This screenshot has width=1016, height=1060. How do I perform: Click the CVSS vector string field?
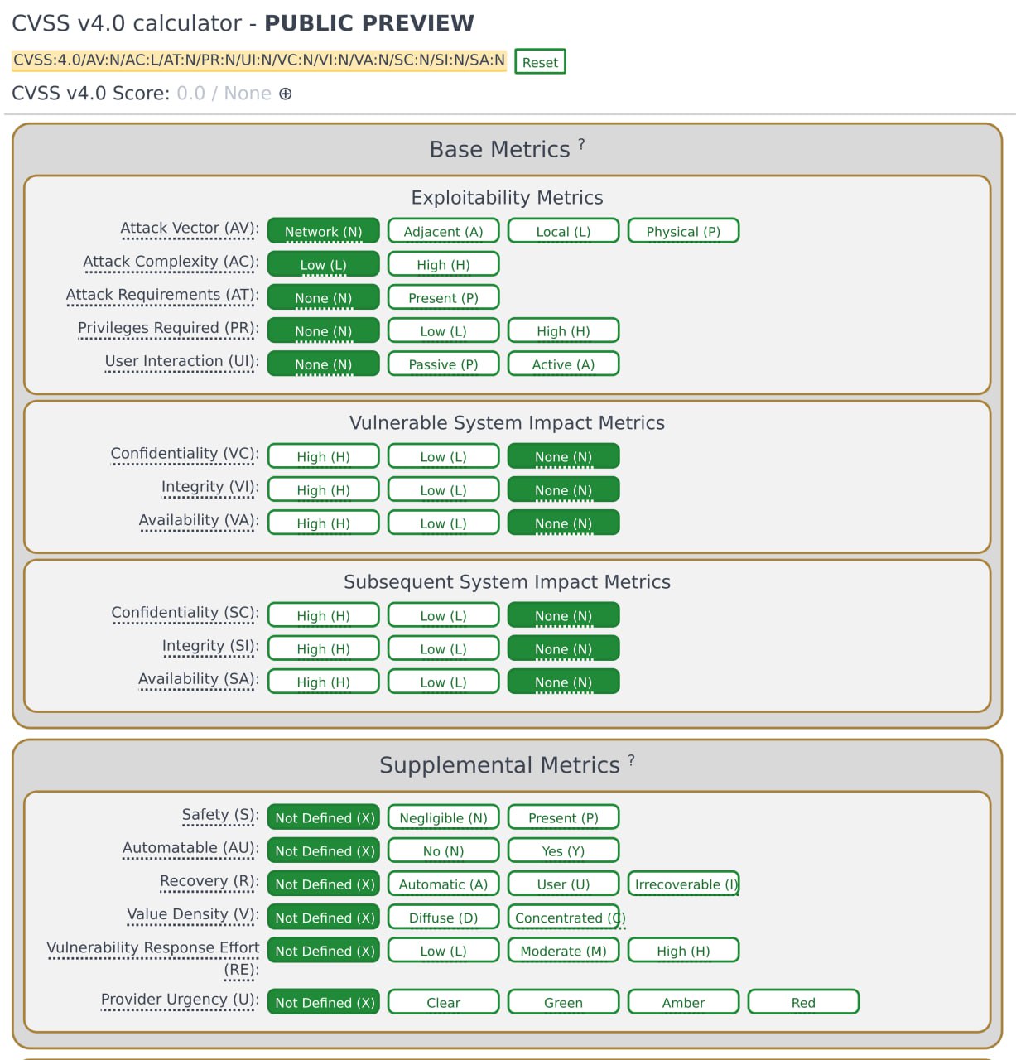(259, 60)
